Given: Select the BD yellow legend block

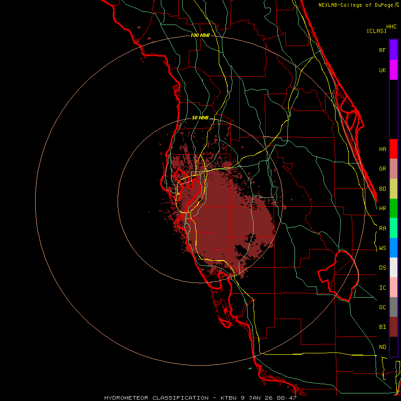Looking at the screenshot, I should [393, 189].
